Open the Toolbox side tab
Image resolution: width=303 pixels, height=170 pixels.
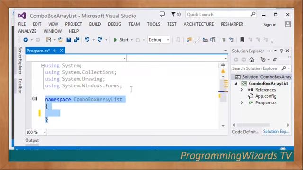[x=20, y=86]
